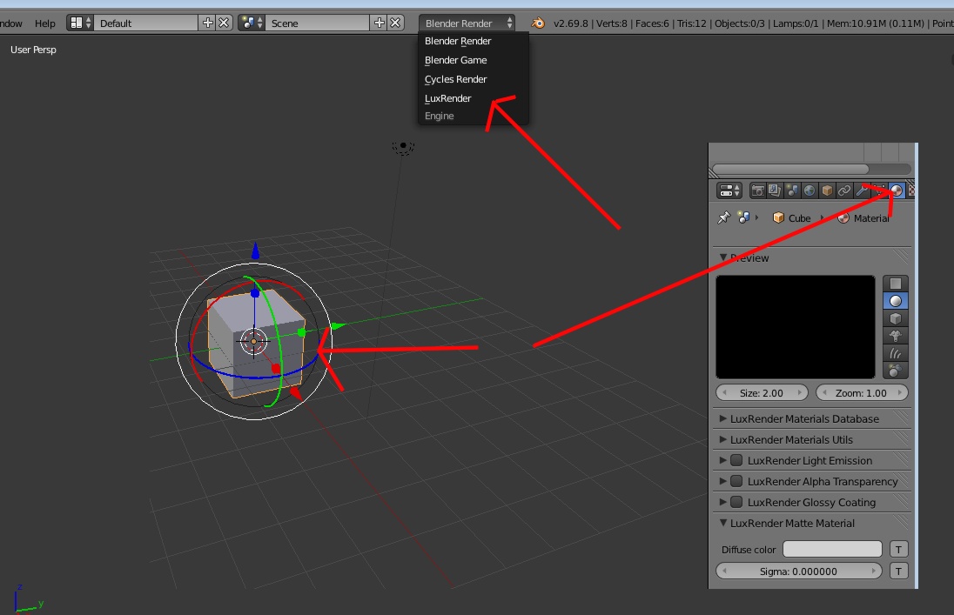
Task: Click the Cube object in the breadcrumb
Action: click(791, 217)
